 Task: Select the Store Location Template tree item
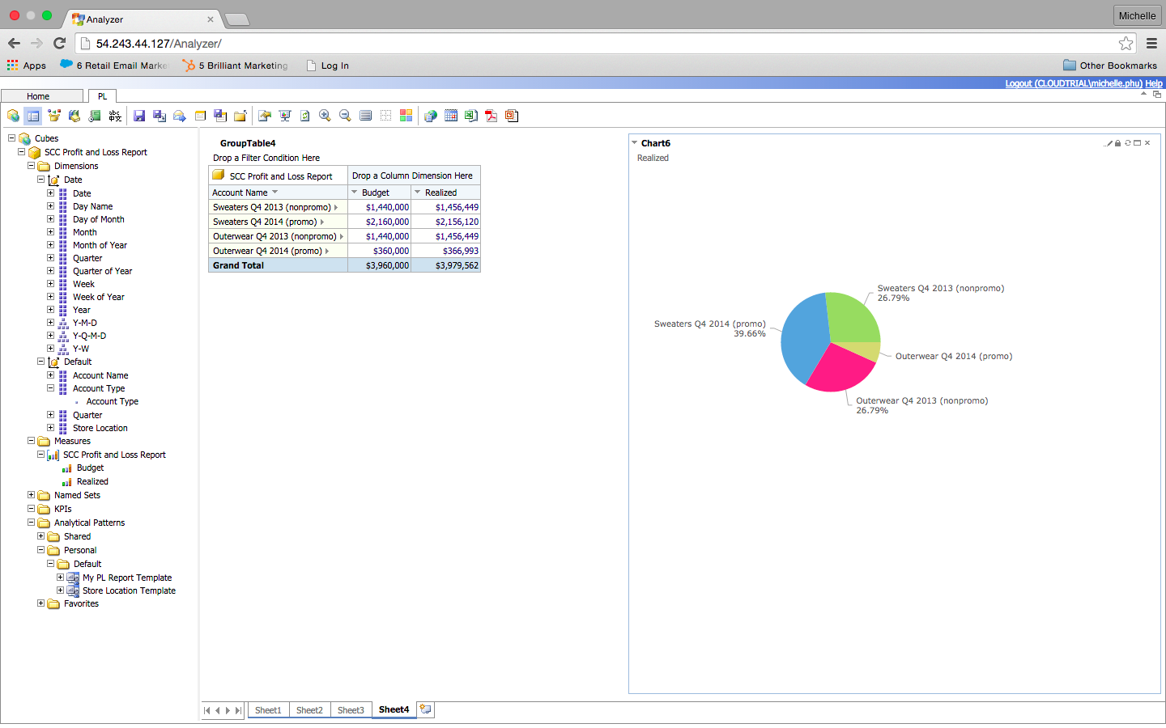coord(129,590)
